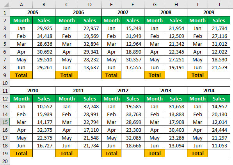Select the May cell in row 7 column G
This screenshot has height=165, width=233.
(x=155, y=59)
